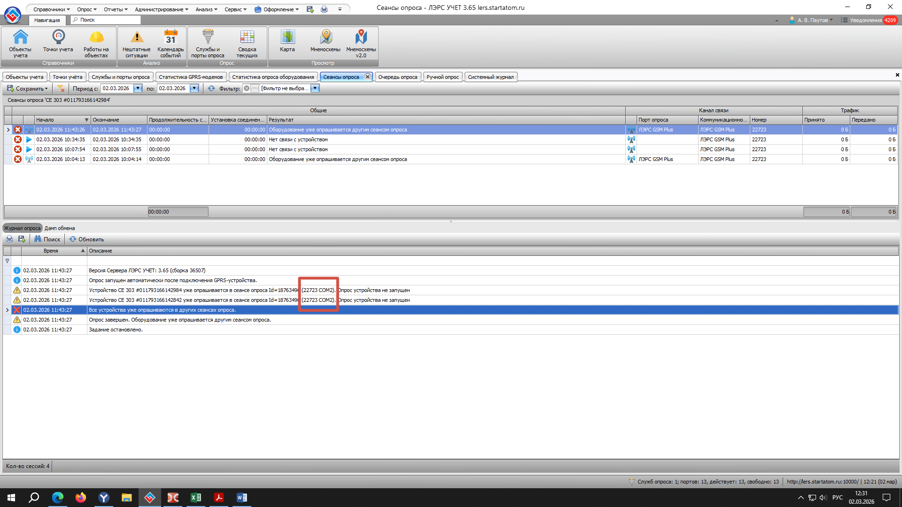Open the Период с date dropdown
Viewport: 902px width, 507px height.
tap(138, 88)
